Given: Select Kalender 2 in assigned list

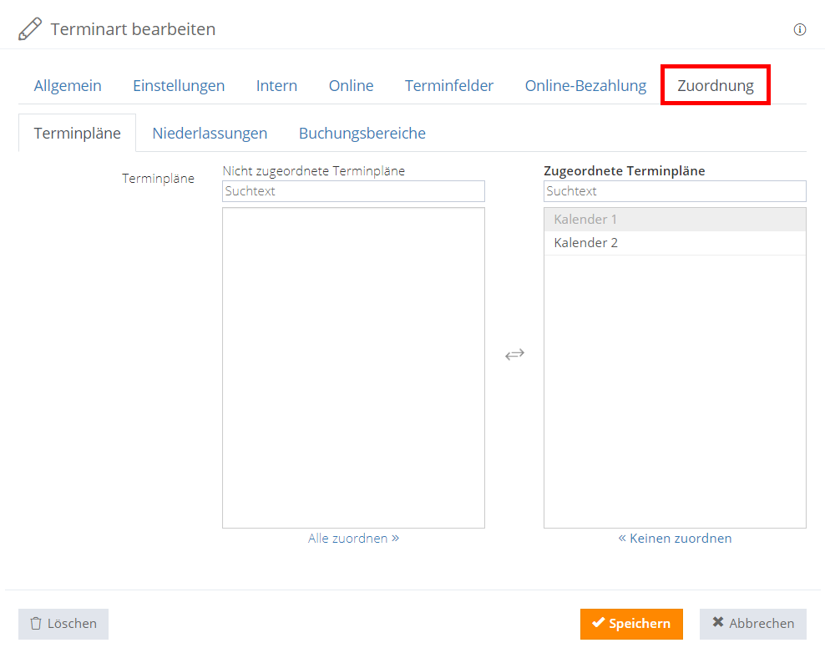Looking at the screenshot, I should click(675, 243).
